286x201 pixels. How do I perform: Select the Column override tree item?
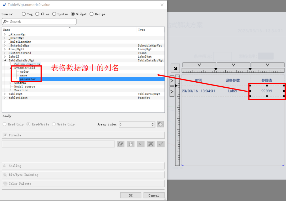pyautogui.click(x=27, y=64)
